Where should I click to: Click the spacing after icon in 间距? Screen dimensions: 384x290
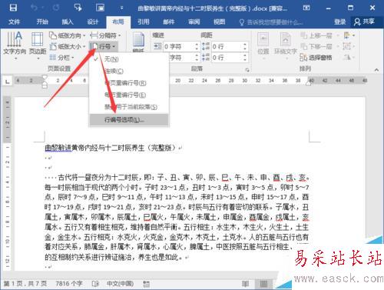click(206, 57)
